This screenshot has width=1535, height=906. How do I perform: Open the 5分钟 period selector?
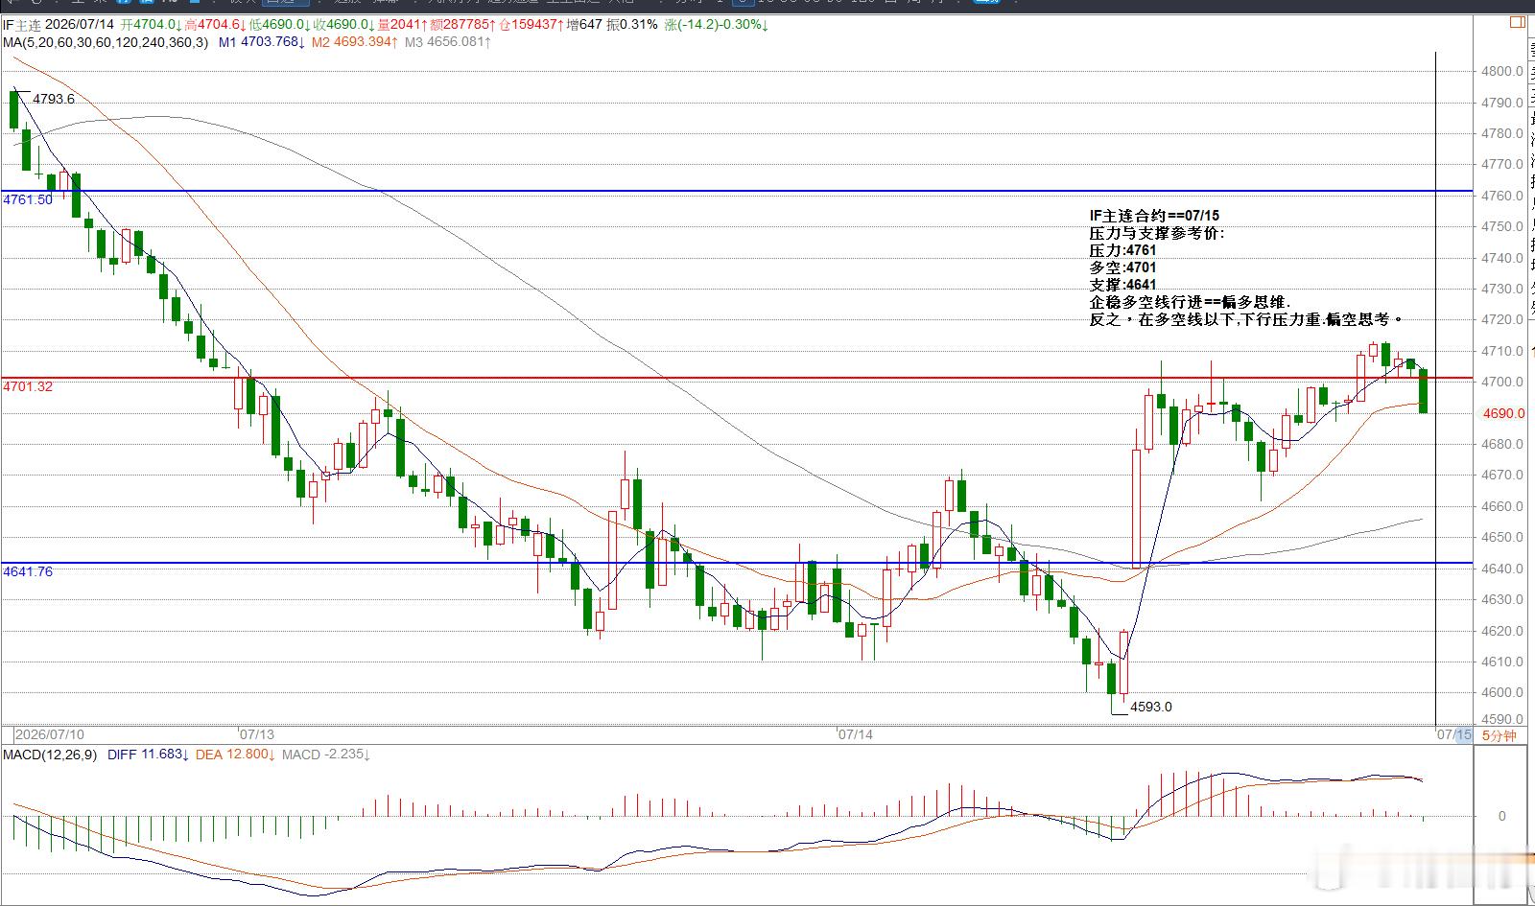1499,735
